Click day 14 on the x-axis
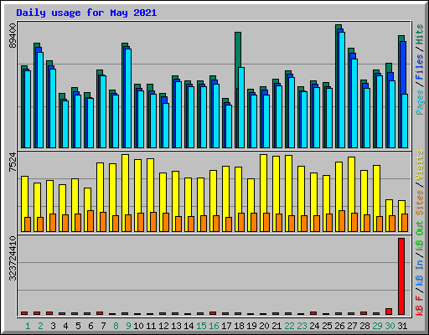Screen dimensions: 429x335 [x=189, y=326]
